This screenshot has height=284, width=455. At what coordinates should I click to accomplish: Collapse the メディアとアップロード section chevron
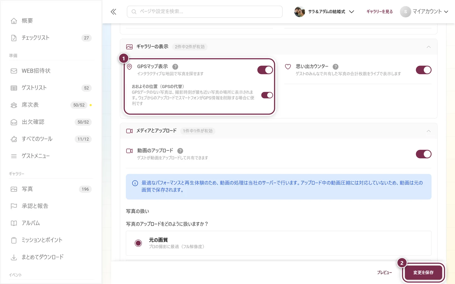429,131
